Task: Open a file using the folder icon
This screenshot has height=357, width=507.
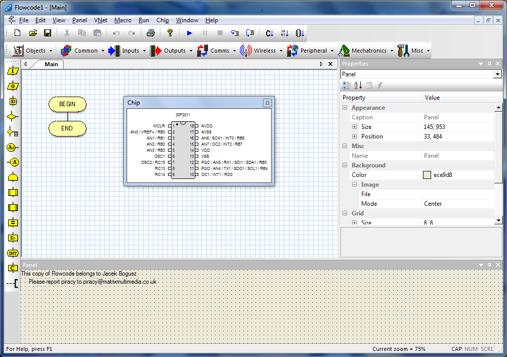Action: (33, 33)
